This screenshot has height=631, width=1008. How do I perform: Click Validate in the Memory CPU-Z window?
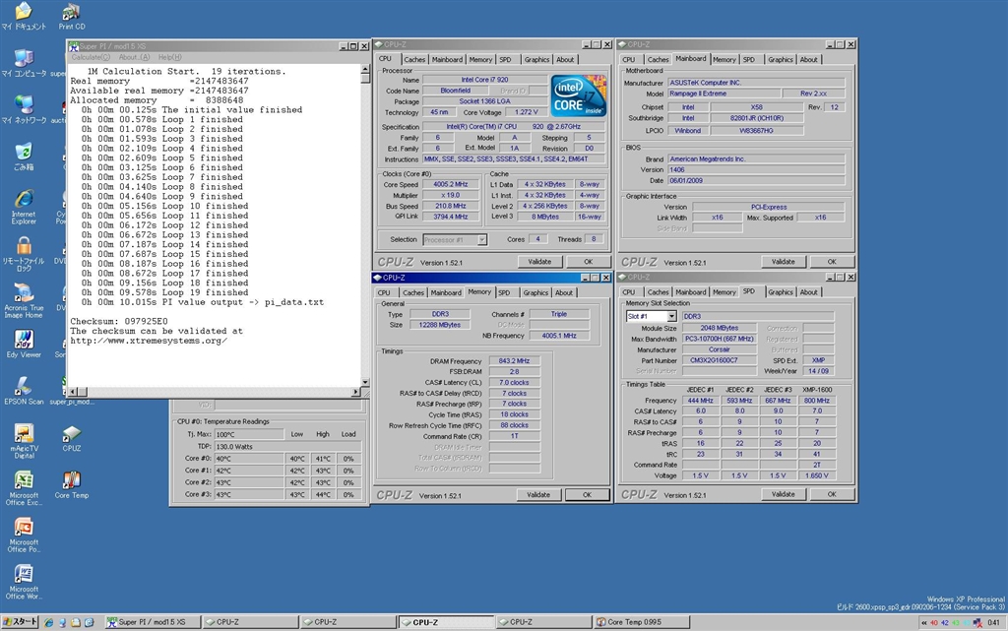click(x=538, y=494)
